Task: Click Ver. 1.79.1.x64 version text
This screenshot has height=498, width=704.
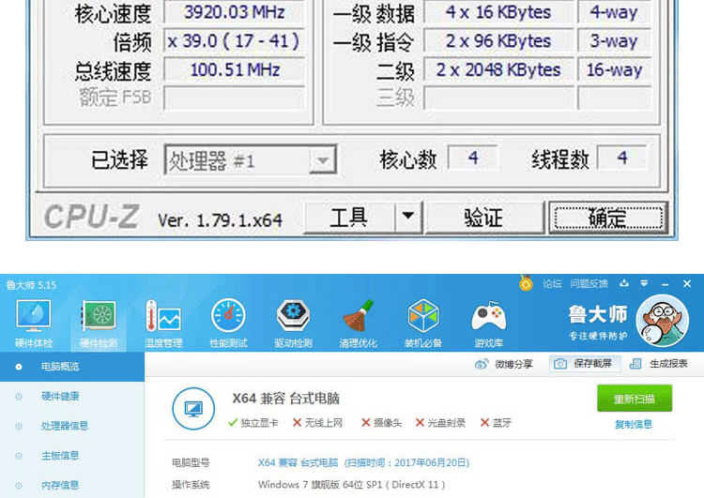Action: 220,220
